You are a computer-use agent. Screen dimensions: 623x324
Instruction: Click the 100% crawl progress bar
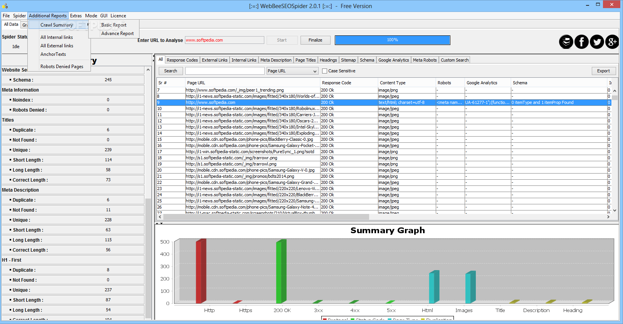coord(392,40)
